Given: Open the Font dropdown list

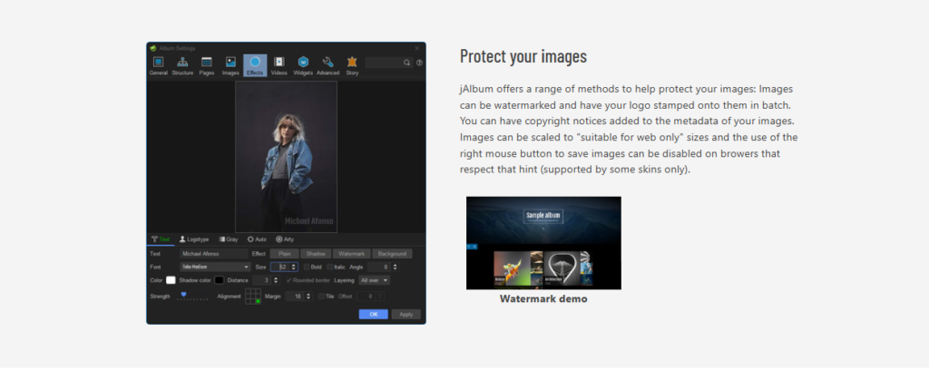Looking at the screenshot, I should click(x=216, y=267).
